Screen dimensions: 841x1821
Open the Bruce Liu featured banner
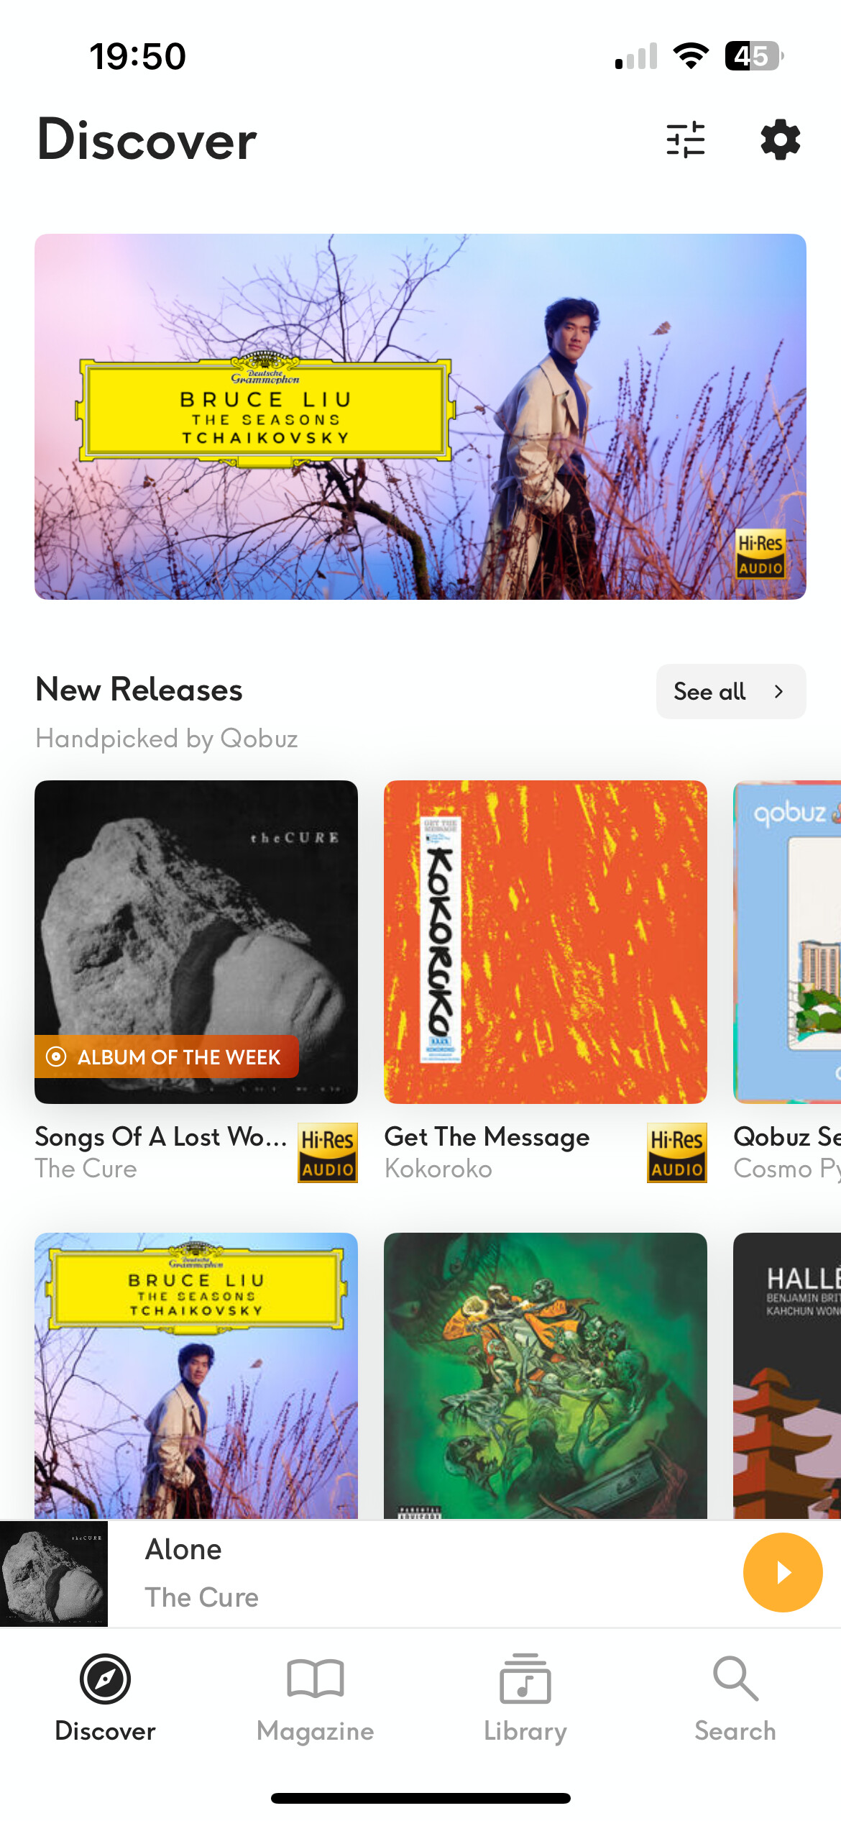pyautogui.click(x=420, y=416)
